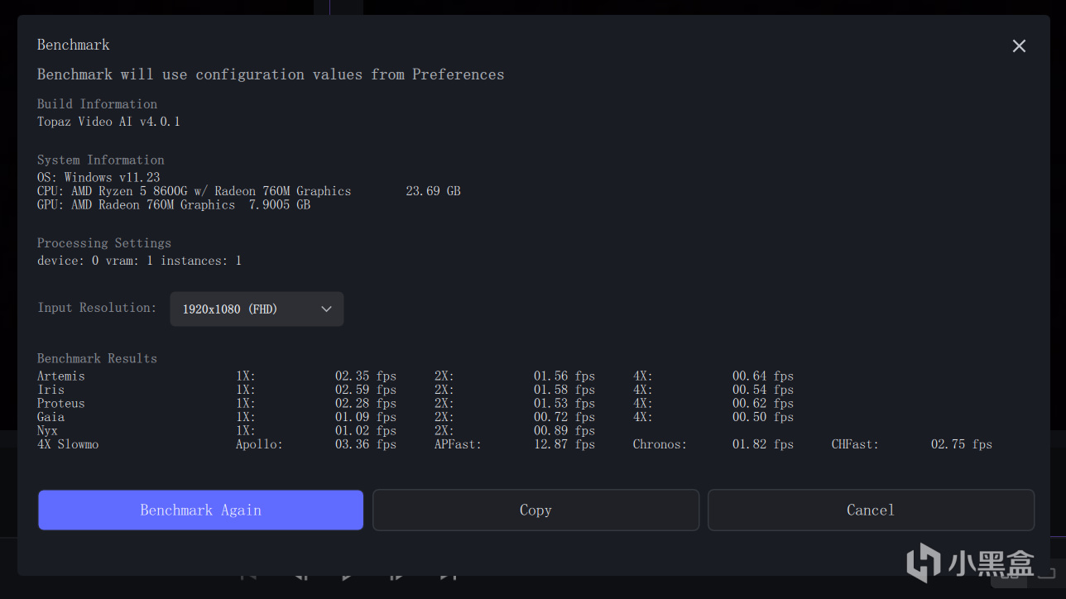The image size is (1066, 599).
Task: Select Chronos result 01.82 fps
Action: point(763,444)
